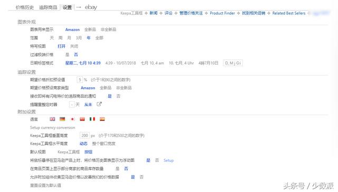Open the Related Best Sellers link

pos(289,13)
